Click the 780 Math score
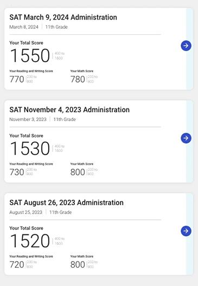This screenshot has width=198, height=286. pos(78,79)
